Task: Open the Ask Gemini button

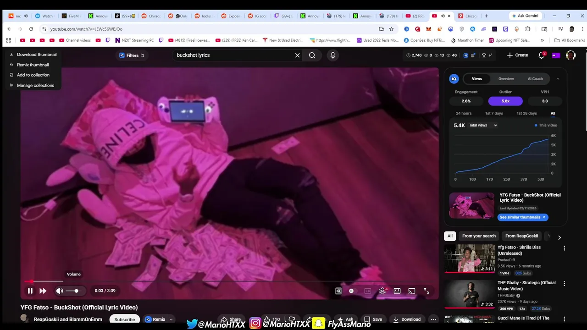Action: tap(525, 16)
